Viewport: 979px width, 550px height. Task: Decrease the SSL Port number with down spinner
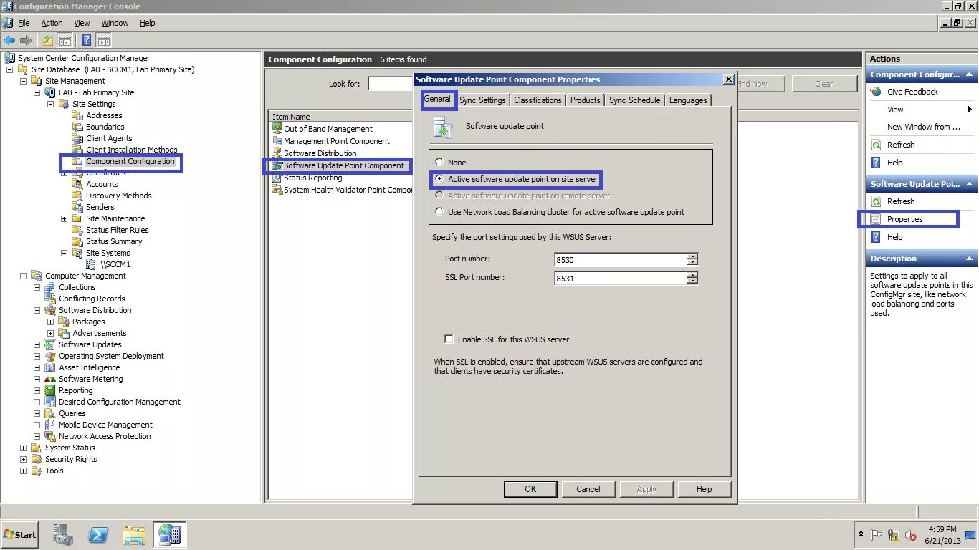click(692, 281)
